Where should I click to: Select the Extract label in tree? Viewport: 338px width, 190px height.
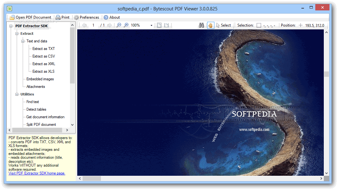pyautogui.click(x=27, y=34)
